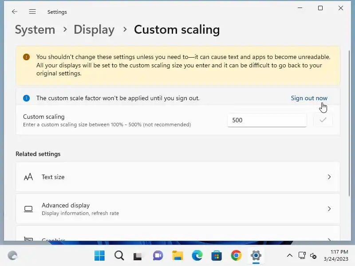Open the Text size settings chevron

pos(329,177)
